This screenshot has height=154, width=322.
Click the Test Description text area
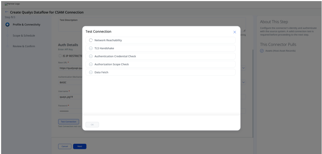click(x=152, y=25)
